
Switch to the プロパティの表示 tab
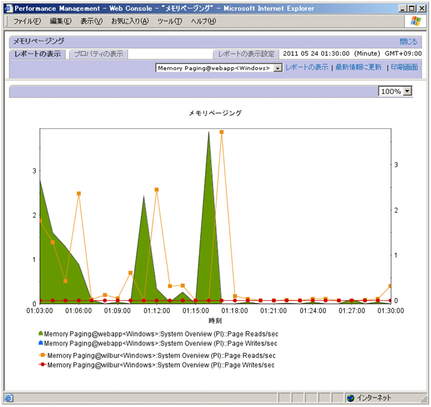(98, 54)
